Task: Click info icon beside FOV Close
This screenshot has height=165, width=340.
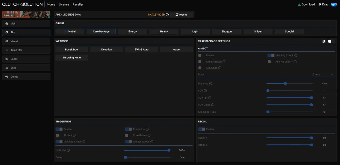Action: [212, 105]
